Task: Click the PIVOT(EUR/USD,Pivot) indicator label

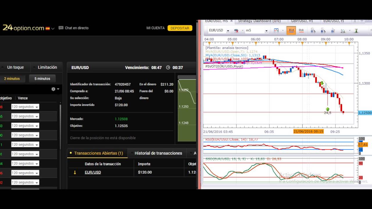Action: (x=224, y=66)
